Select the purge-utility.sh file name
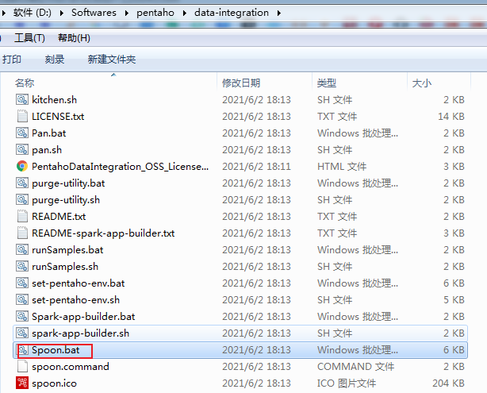The image size is (487, 393). [x=66, y=199]
